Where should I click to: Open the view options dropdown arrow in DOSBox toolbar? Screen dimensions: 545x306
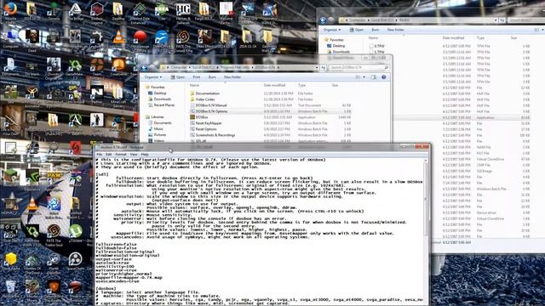coord(364,77)
